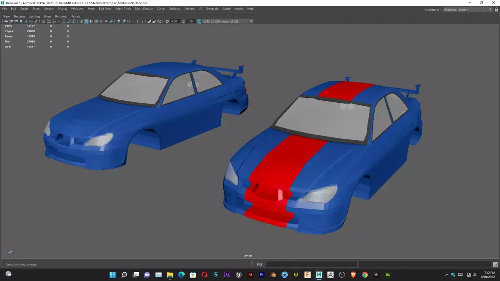This screenshot has width=500, height=281.
Task: Click the gamma reset icon
Action: 183,21
